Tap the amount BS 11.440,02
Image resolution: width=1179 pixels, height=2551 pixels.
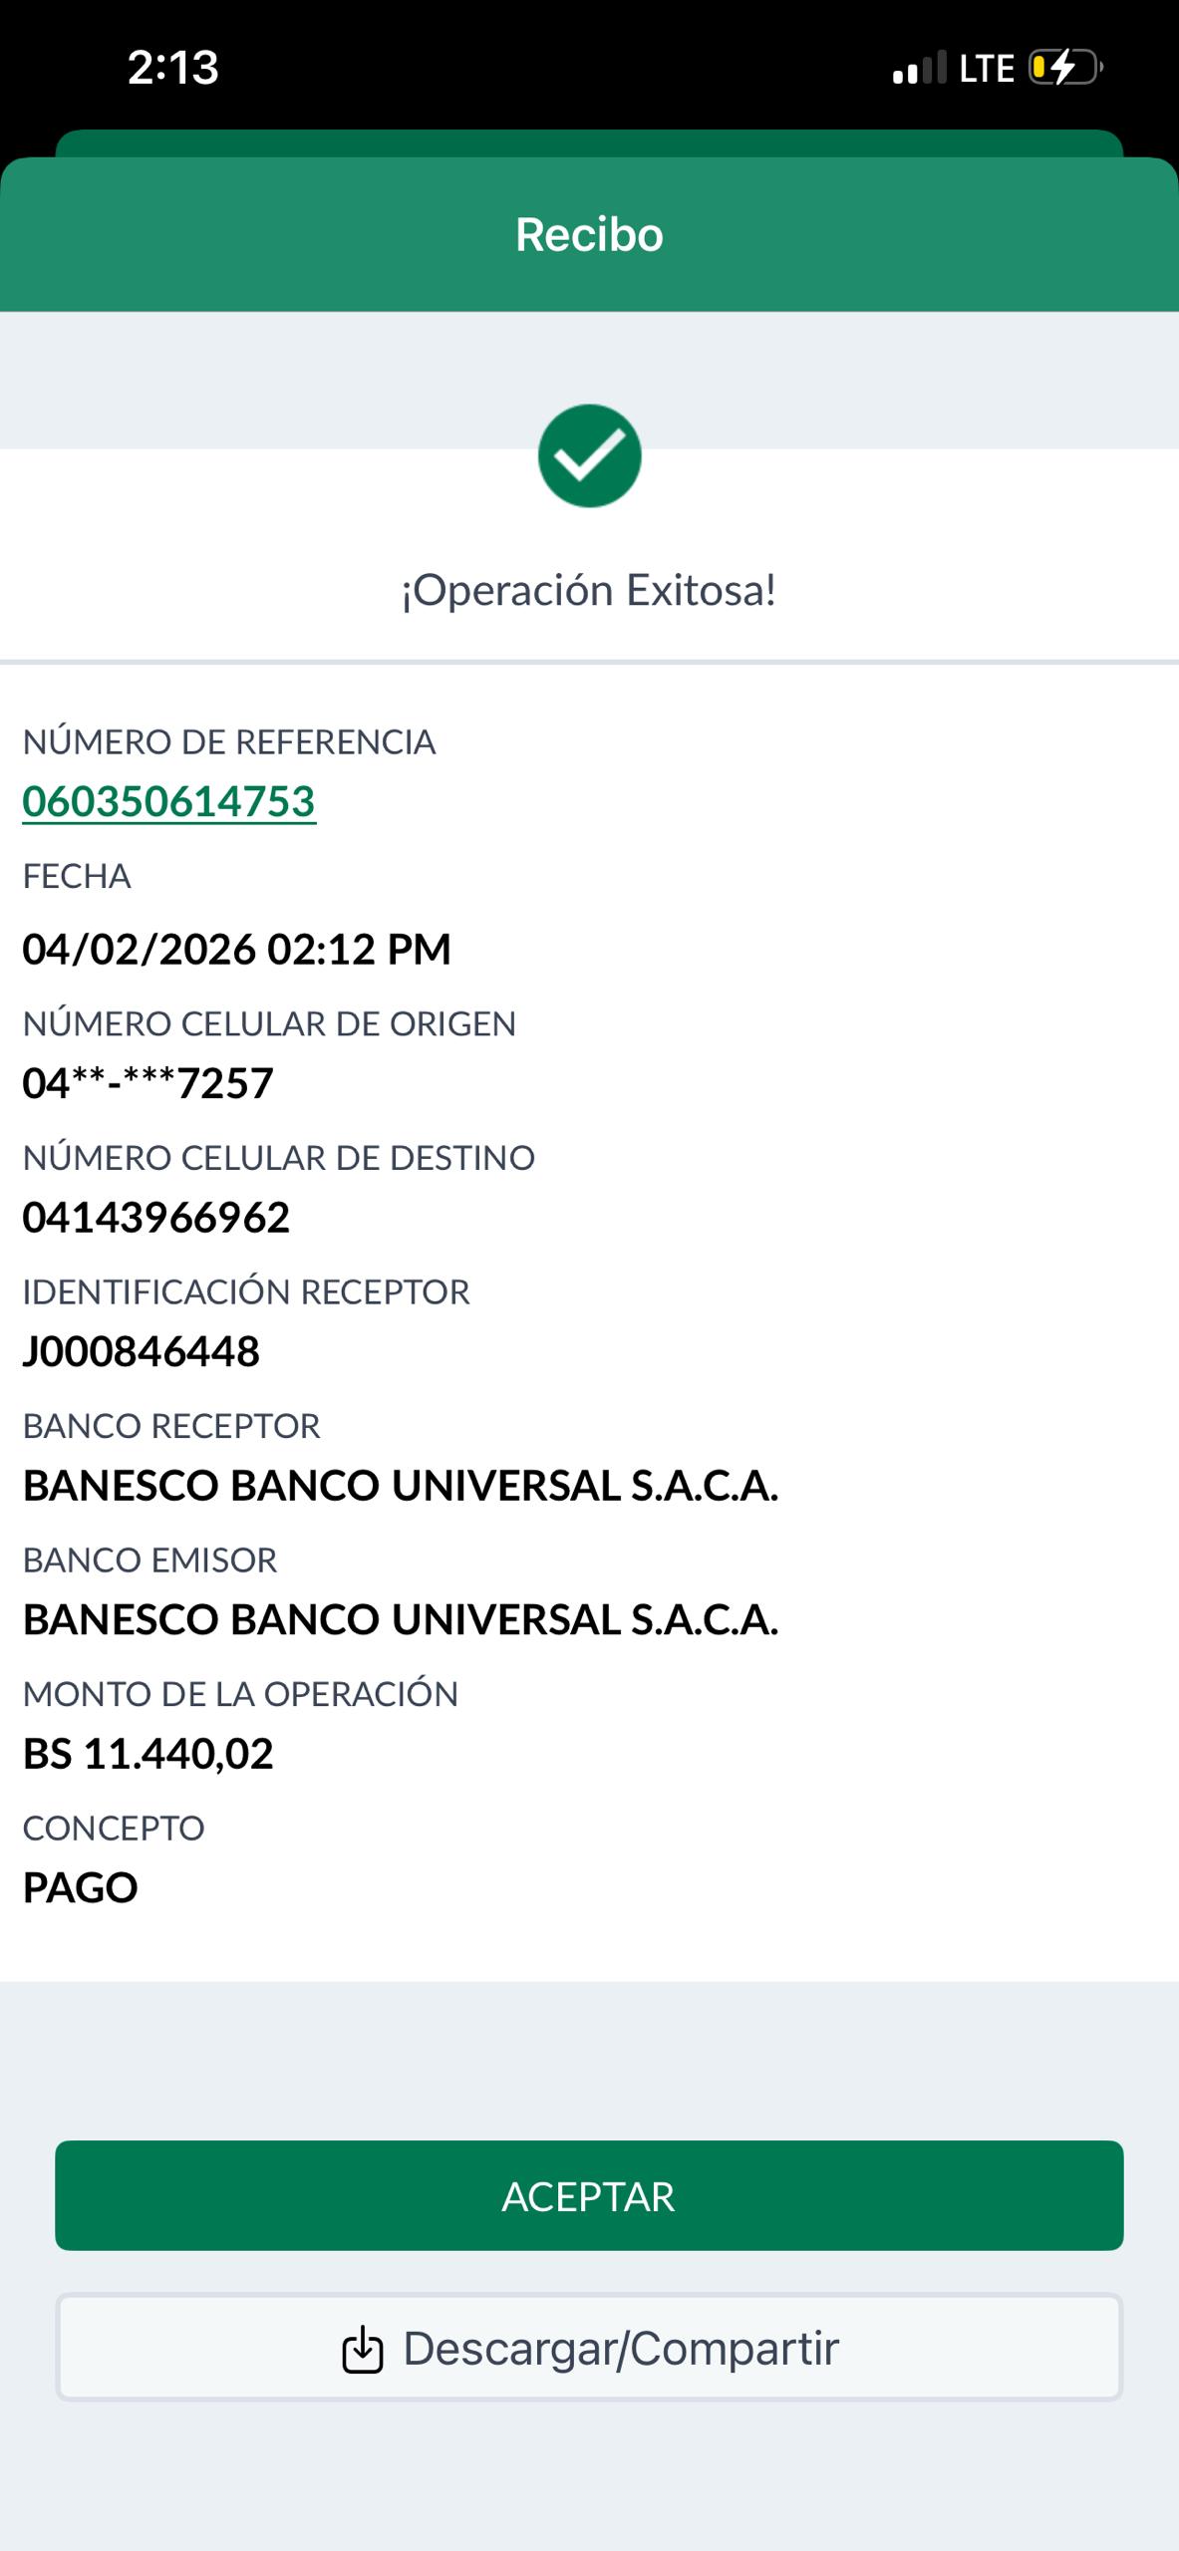(x=148, y=1754)
